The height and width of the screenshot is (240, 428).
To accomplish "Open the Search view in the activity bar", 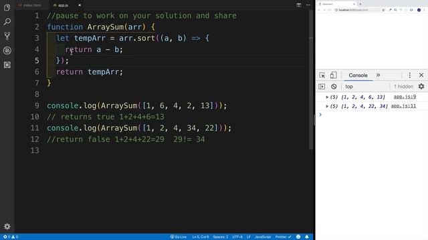I will (7, 21).
